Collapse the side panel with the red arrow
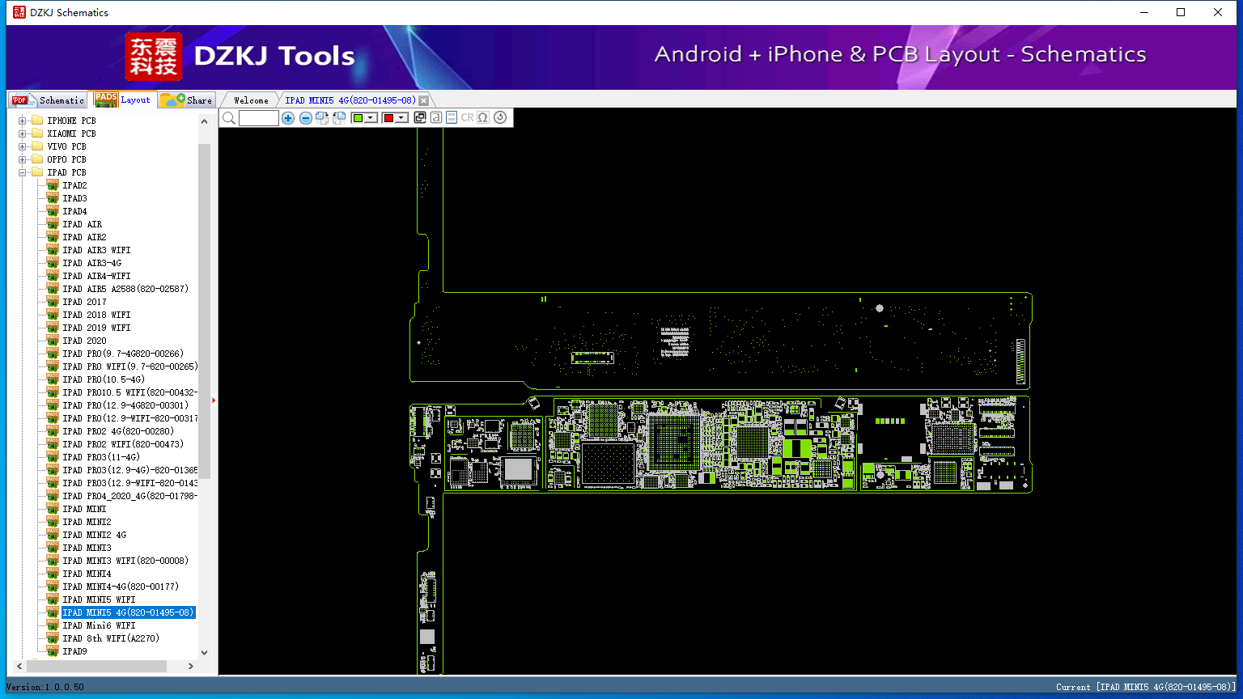The image size is (1243, 699). 214,400
